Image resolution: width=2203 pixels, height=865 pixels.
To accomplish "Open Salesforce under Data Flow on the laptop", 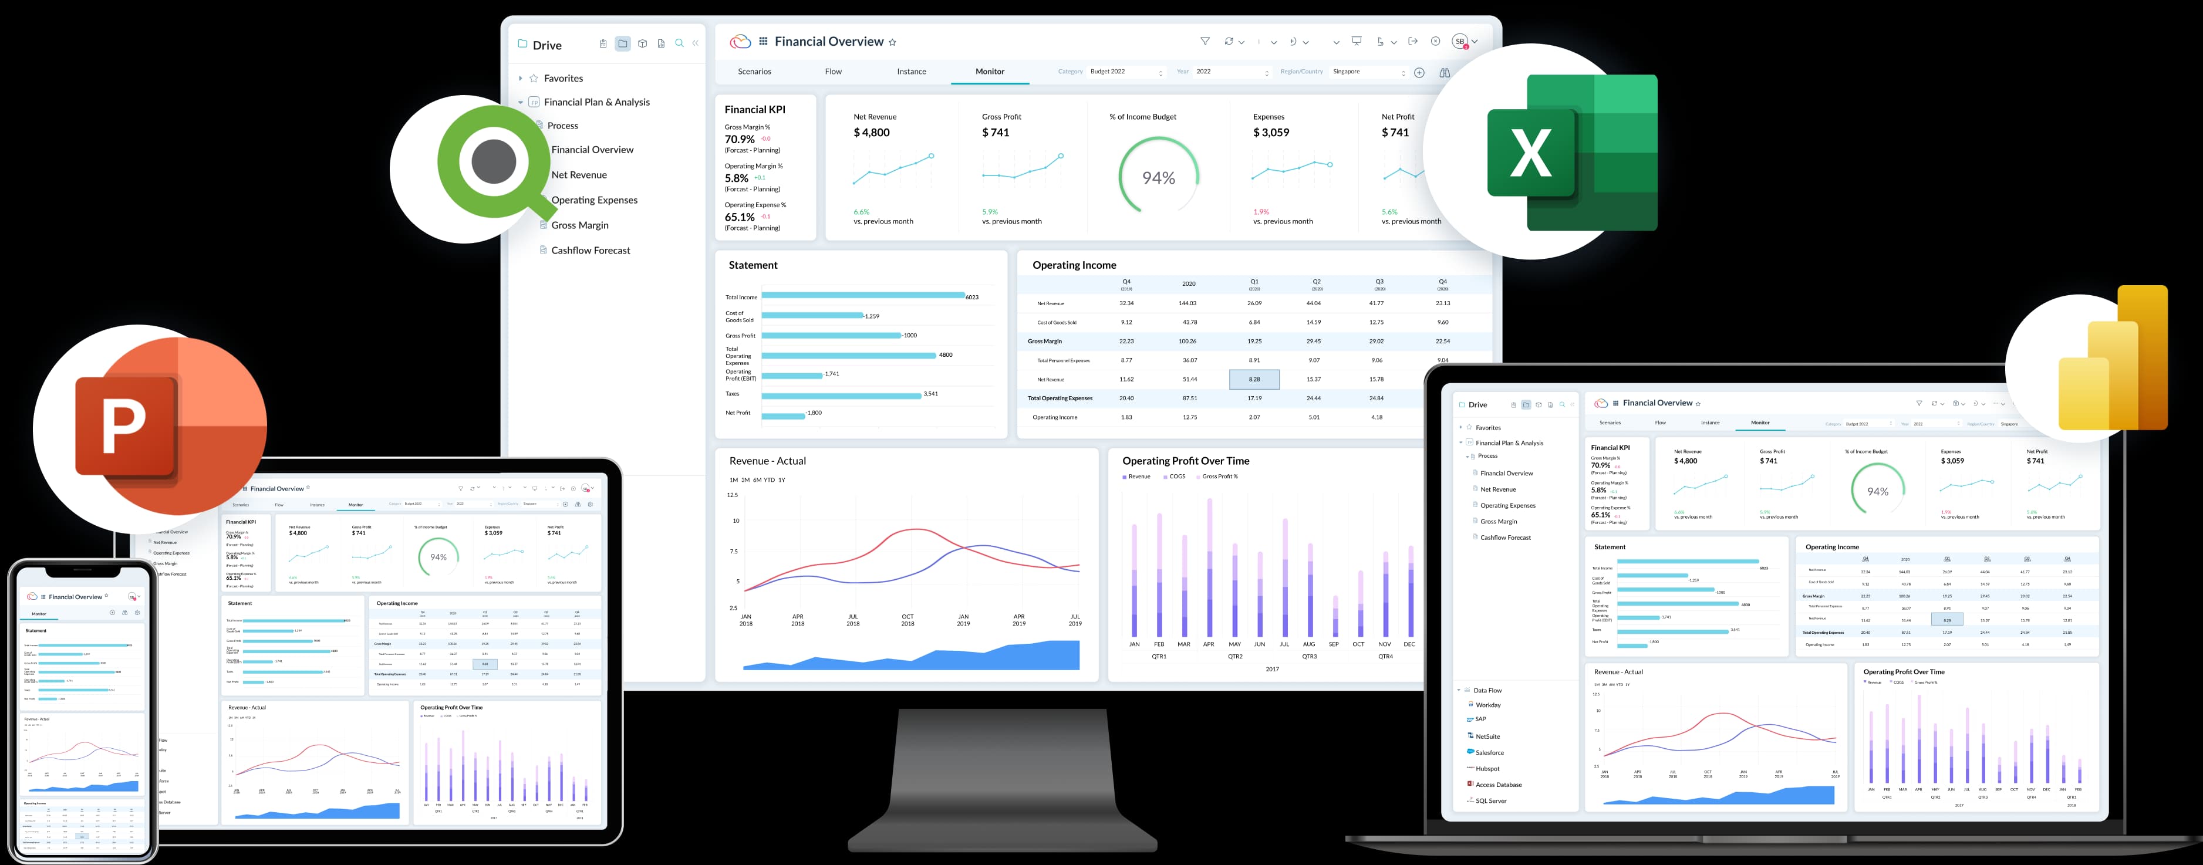I will 1489,753.
